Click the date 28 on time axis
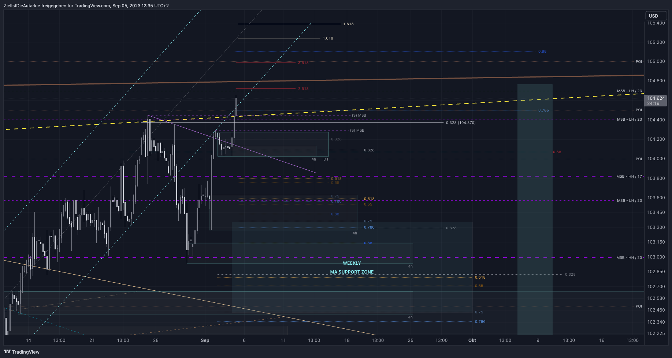The height and width of the screenshot is (358, 672). click(x=156, y=340)
